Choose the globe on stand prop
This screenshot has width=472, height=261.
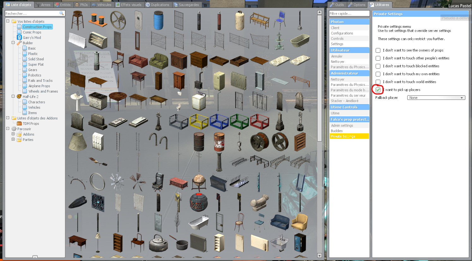(199, 182)
